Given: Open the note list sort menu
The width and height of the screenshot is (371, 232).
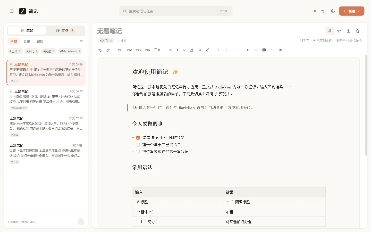Looking at the screenshot, I should click(81, 42).
